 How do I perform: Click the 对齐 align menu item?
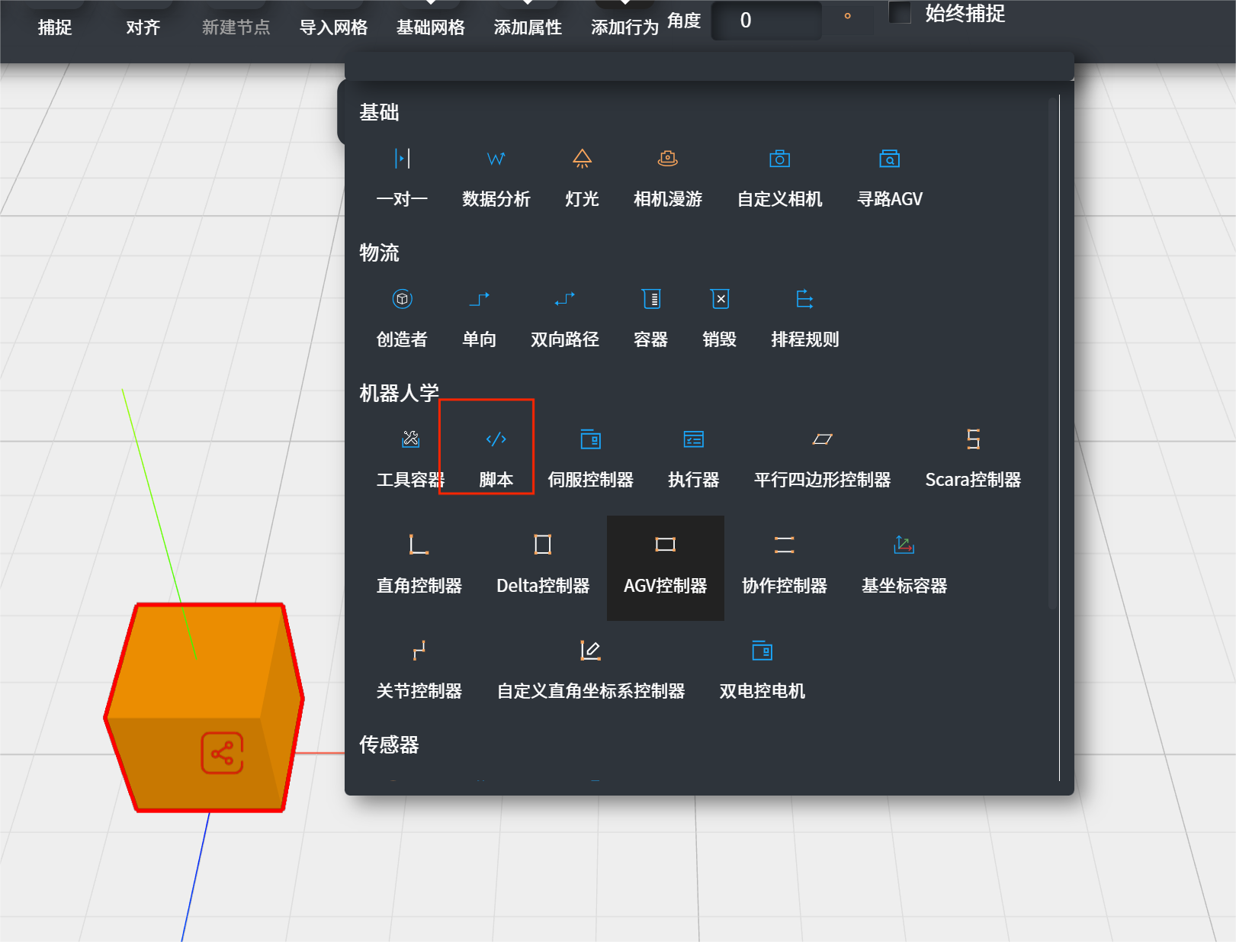[x=143, y=27]
